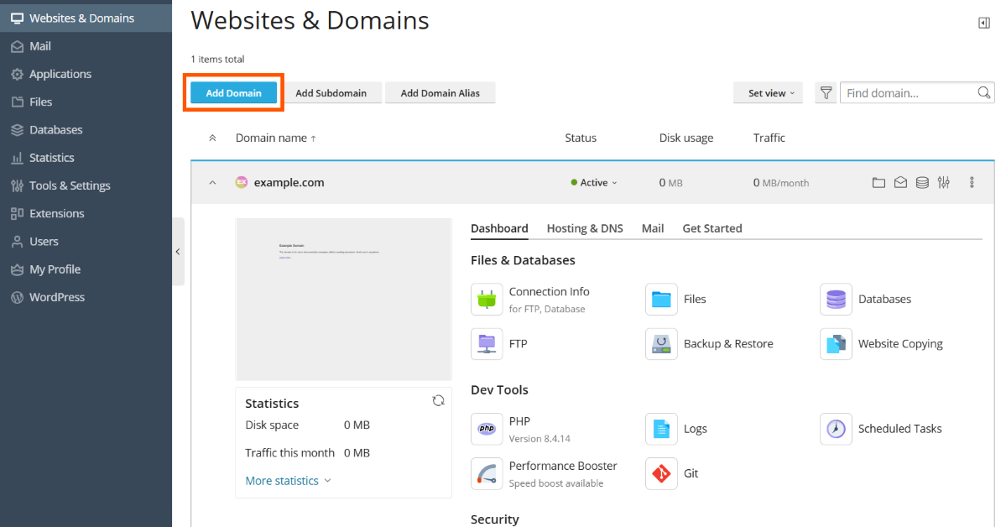This screenshot has height=527, width=1006.
Task: Expand the More statistics link
Action: [x=288, y=481]
